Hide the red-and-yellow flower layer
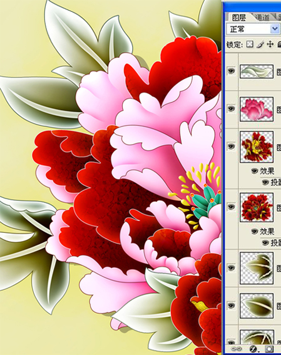 [231, 147]
